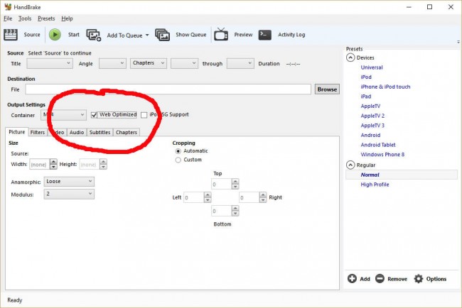Switch to the Chapters tab
This screenshot has height=308, width=462.
click(x=126, y=133)
